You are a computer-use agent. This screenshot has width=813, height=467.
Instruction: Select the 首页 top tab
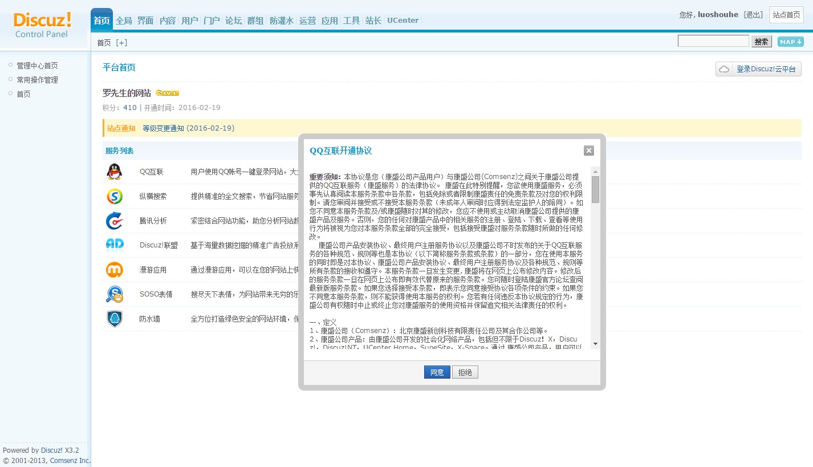pos(101,21)
